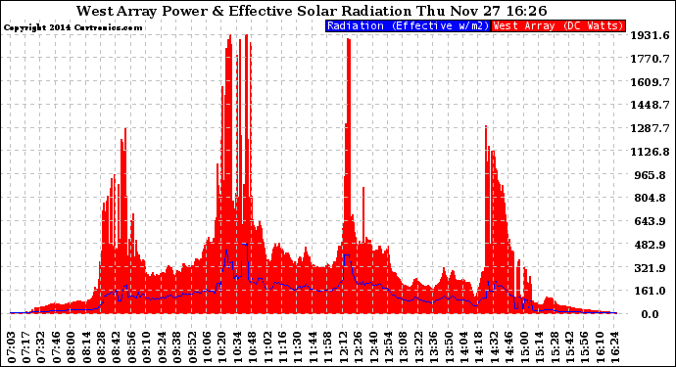Image resolution: width=676 pixels, height=367 pixels.
Task: Click the 11:02 time label
Action: click(x=267, y=346)
